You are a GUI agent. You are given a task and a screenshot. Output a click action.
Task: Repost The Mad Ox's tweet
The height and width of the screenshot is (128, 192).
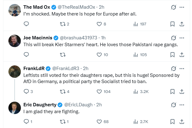63,24
